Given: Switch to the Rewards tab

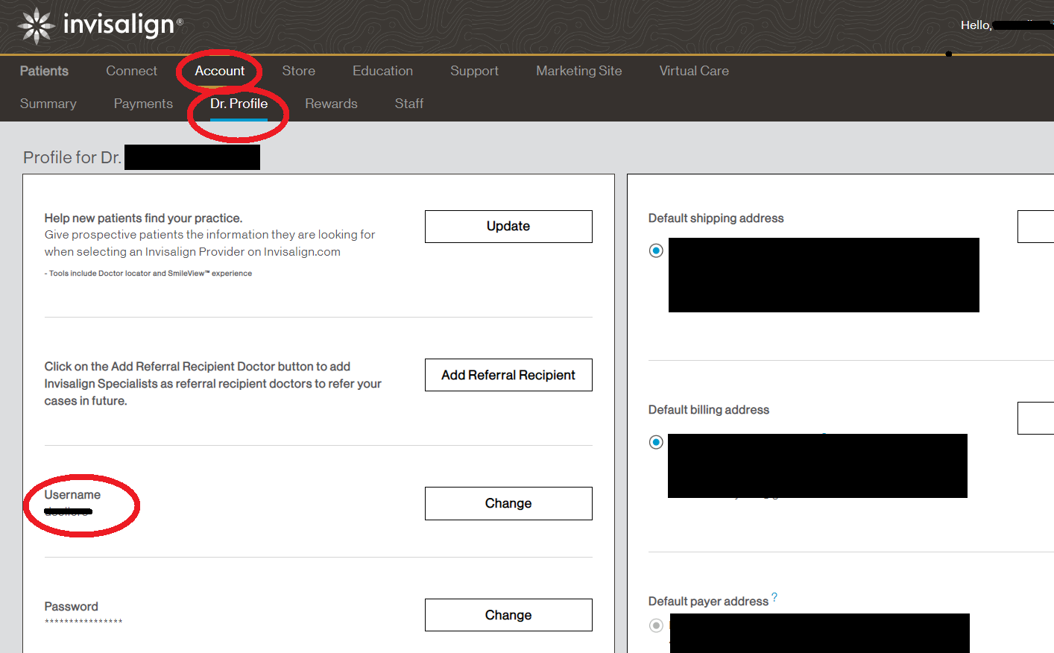Looking at the screenshot, I should point(331,104).
